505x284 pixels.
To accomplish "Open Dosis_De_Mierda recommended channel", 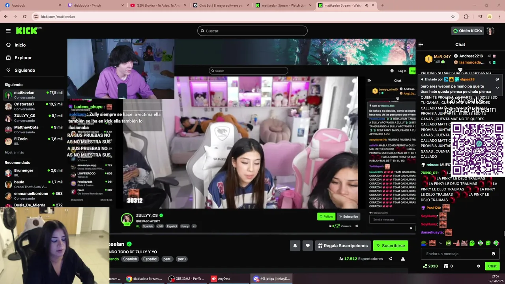I will 34,205.
